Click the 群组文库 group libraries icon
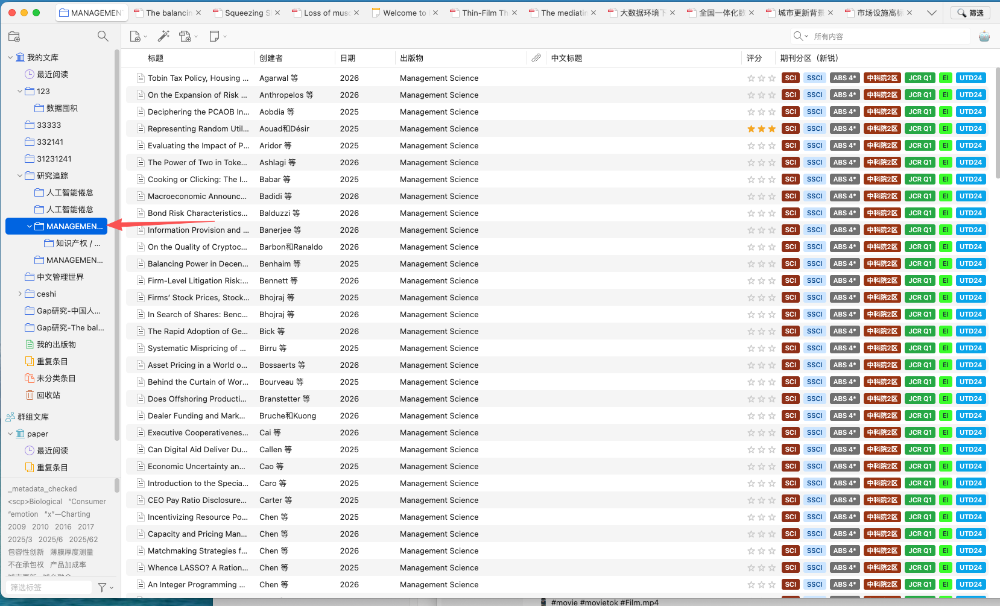The image size is (1000, 606). pyautogui.click(x=10, y=417)
